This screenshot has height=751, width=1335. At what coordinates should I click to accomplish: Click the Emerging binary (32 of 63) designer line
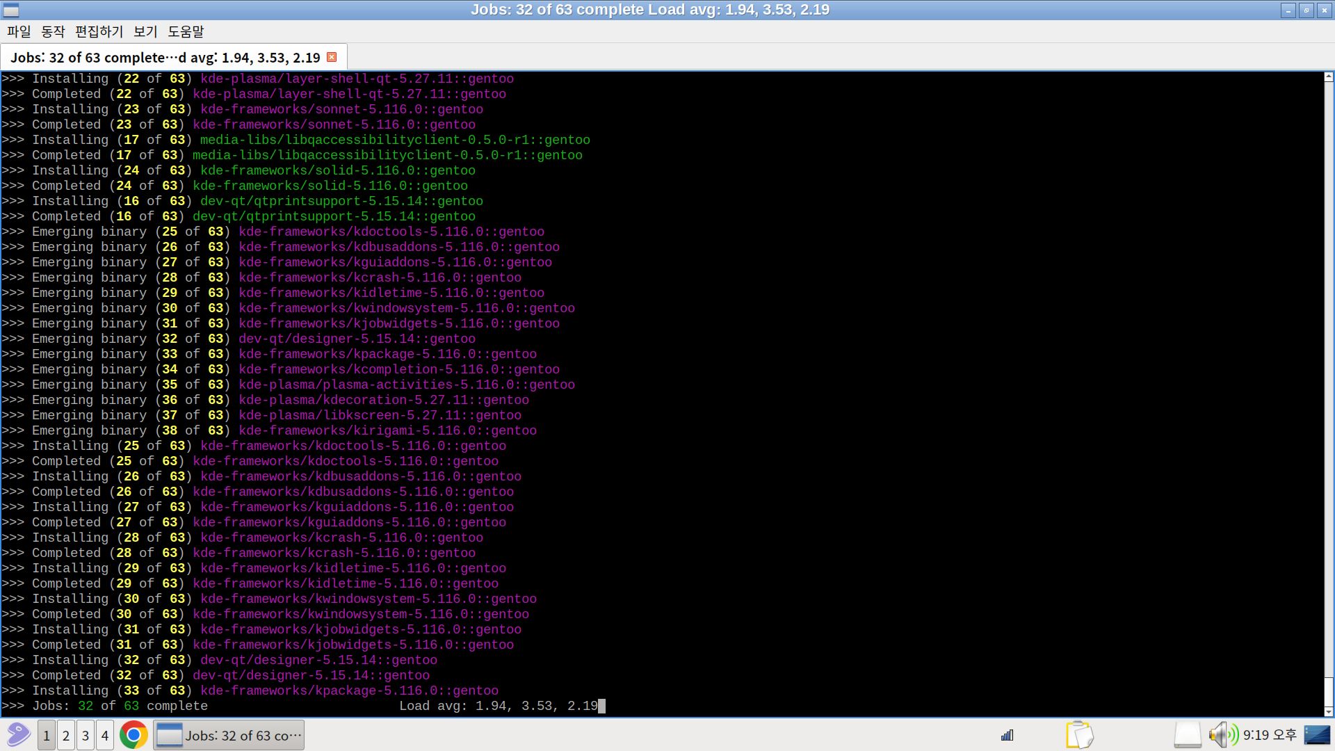[x=238, y=339]
